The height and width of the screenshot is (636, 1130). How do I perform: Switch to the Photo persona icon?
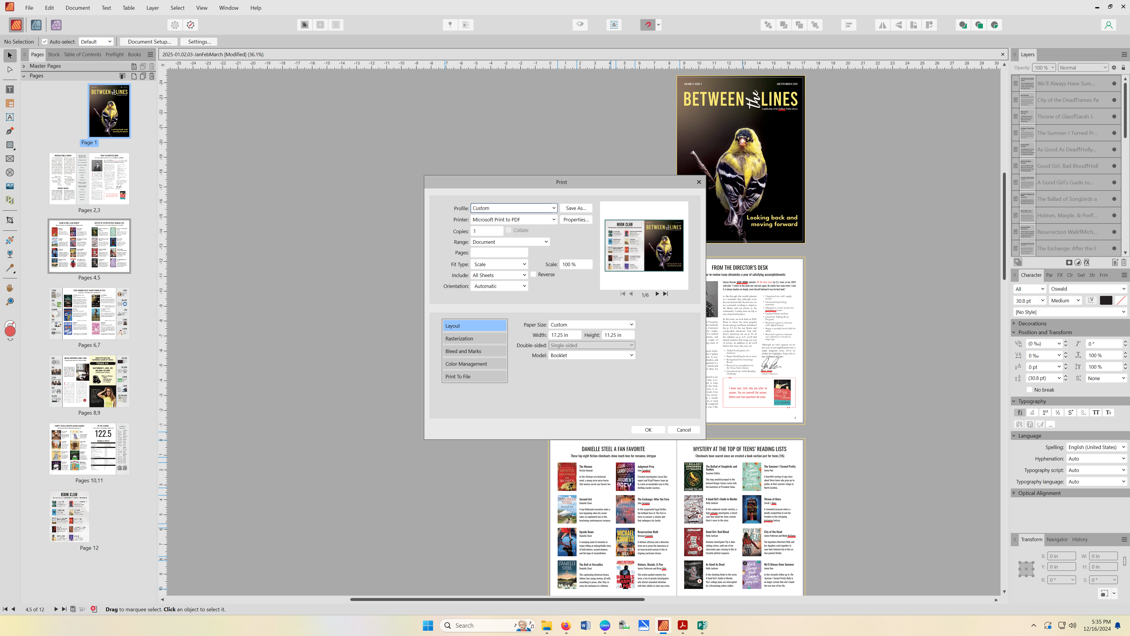click(x=56, y=25)
